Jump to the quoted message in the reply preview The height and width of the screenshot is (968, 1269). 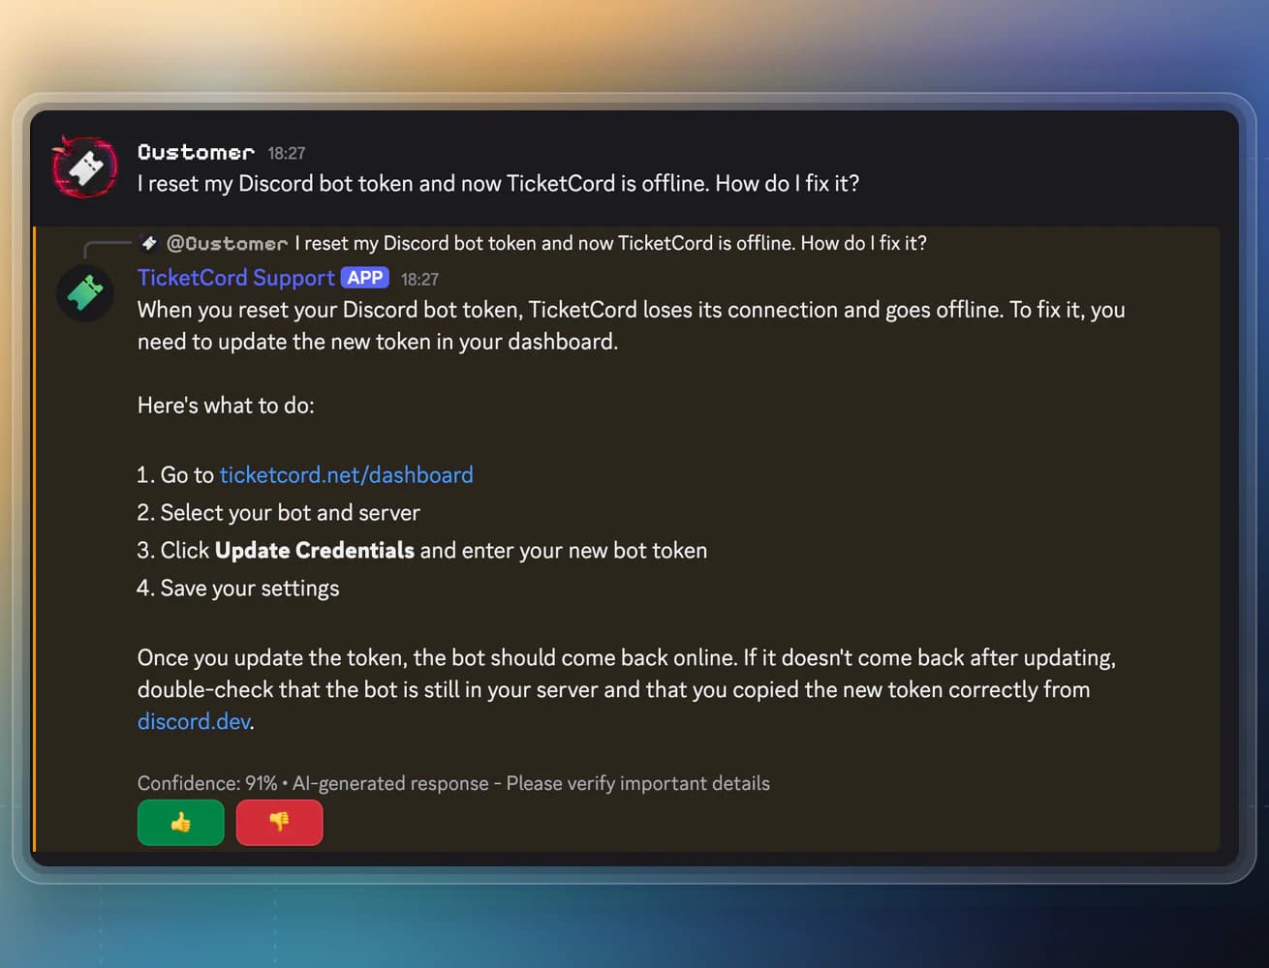point(610,243)
